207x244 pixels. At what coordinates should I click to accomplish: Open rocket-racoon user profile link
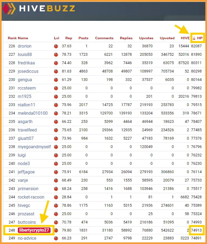click(x=31, y=197)
